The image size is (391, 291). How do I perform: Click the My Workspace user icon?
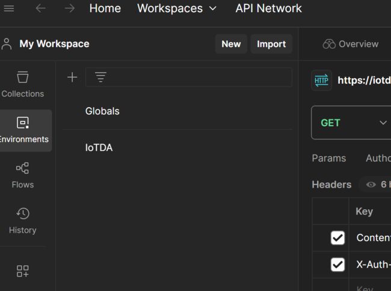pos(7,44)
